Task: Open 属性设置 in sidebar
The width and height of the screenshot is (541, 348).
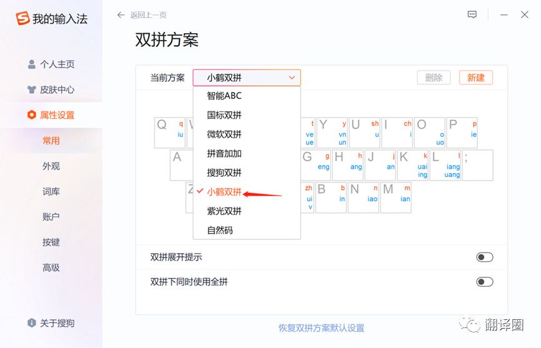Action: [x=51, y=115]
